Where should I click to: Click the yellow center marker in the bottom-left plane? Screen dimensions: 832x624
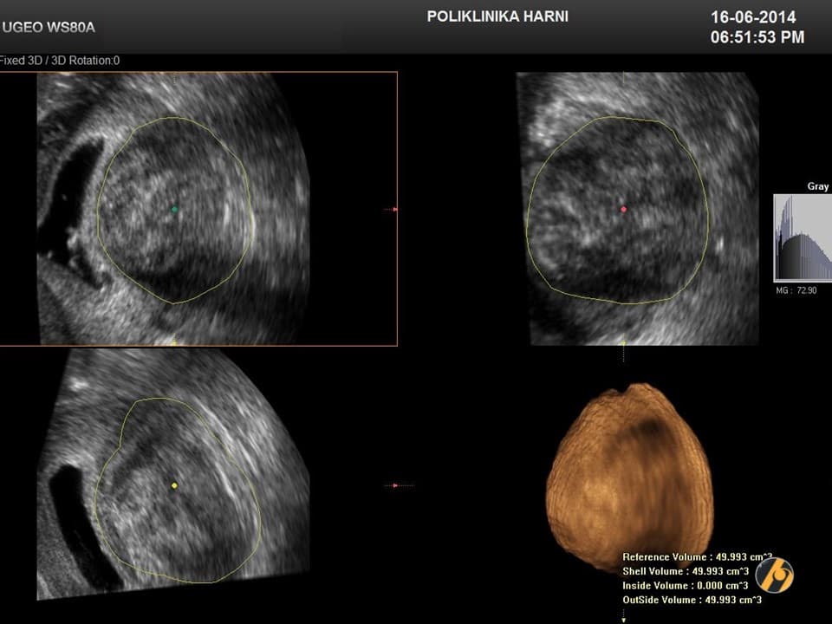click(x=174, y=485)
